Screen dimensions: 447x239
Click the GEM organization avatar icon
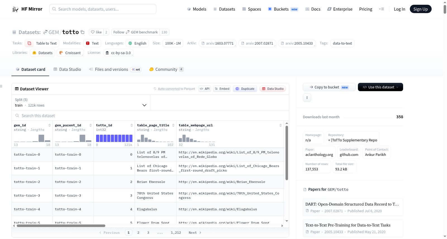coord(45,32)
